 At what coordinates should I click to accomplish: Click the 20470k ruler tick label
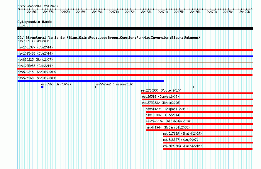97,12
